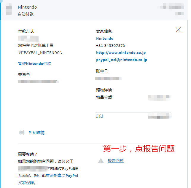Click the seller phone +81 343307570

[111, 46]
